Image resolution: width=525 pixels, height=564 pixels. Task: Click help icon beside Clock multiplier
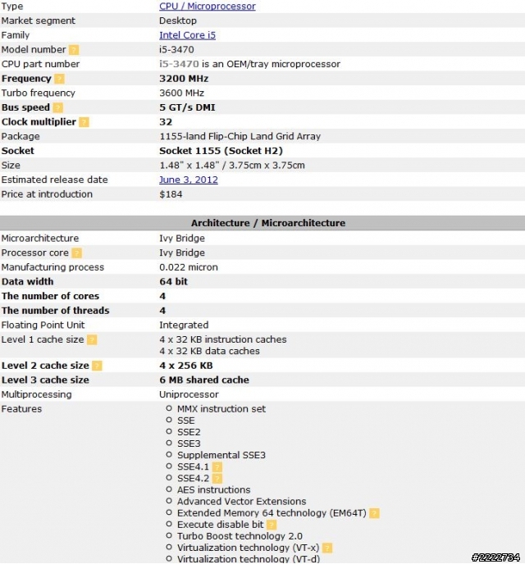(x=84, y=122)
